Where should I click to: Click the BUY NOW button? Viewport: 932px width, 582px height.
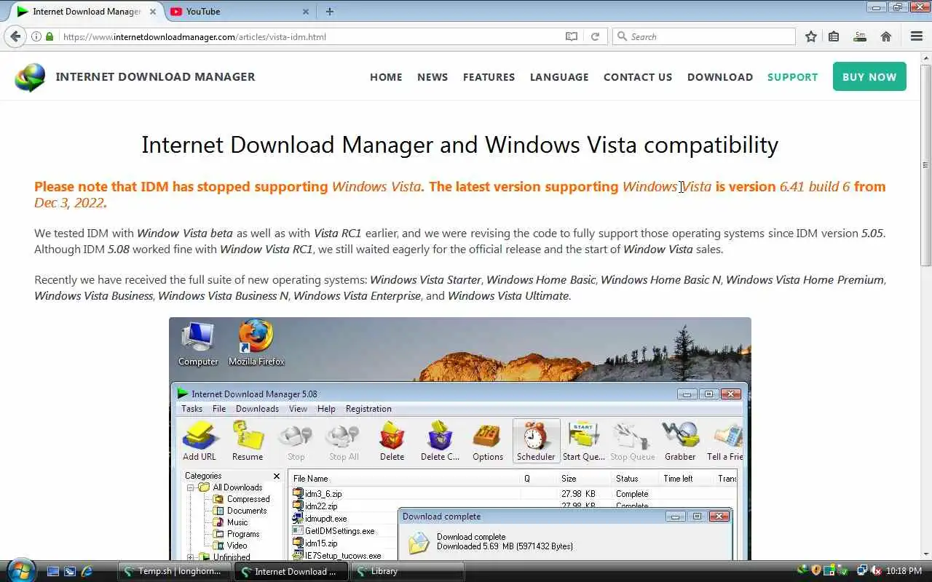coord(869,76)
